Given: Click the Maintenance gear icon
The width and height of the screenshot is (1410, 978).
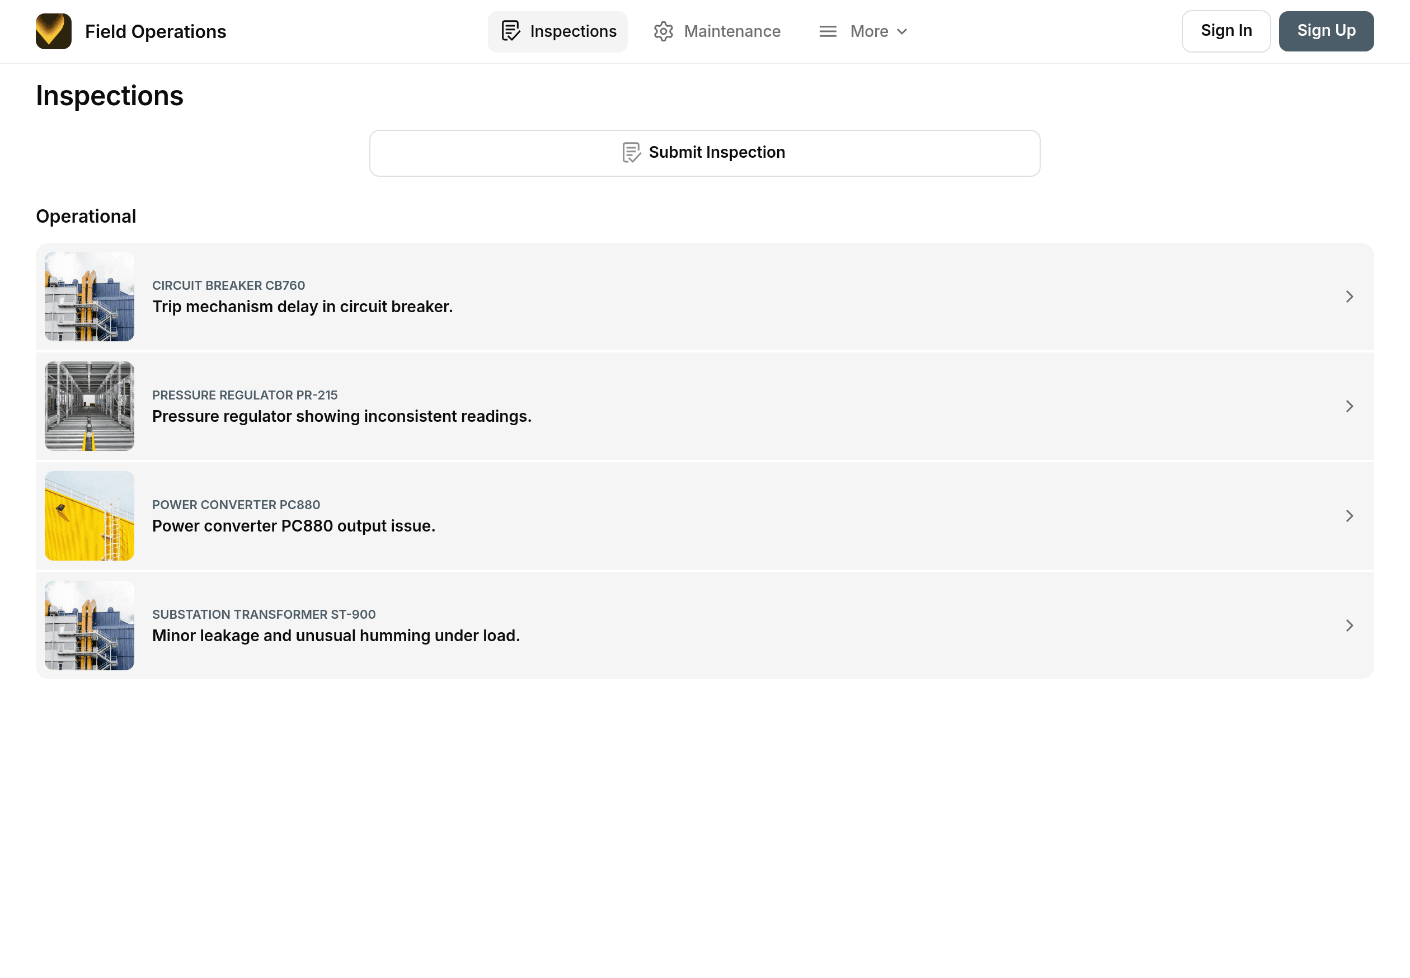Looking at the screenshot, I should click(x=664, y=31).
